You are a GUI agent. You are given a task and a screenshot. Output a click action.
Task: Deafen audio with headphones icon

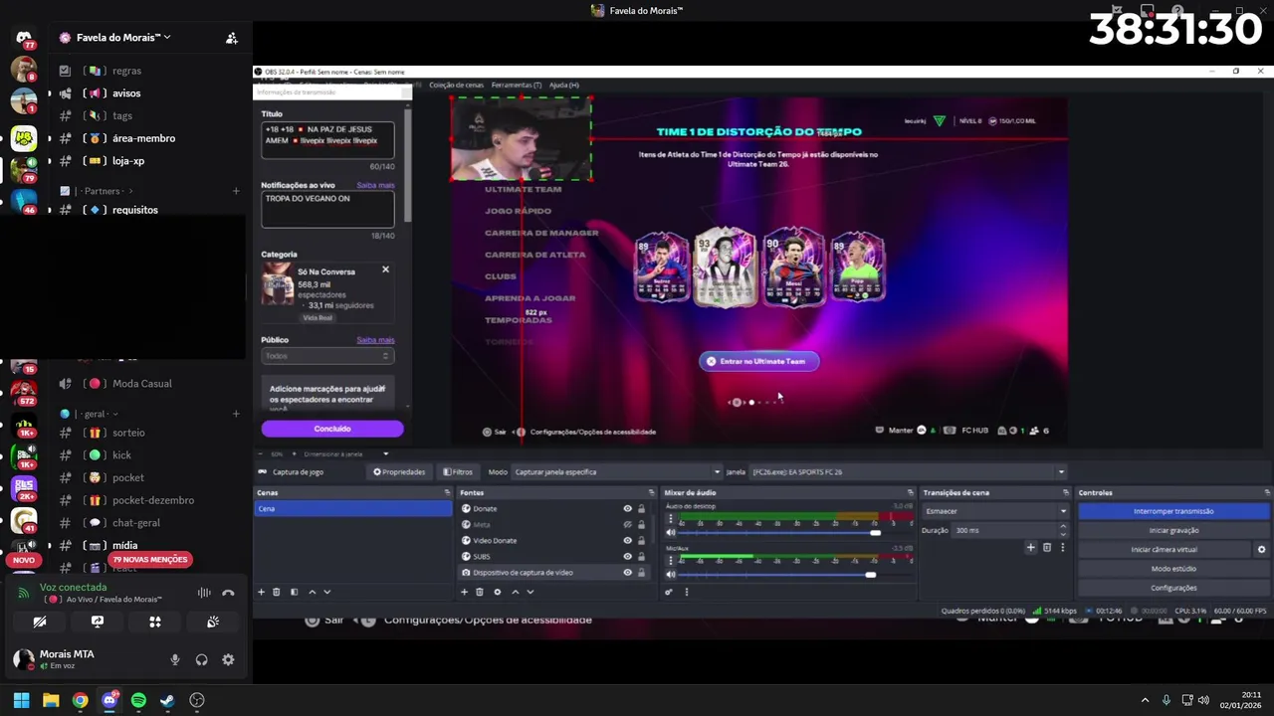point(202,659)
